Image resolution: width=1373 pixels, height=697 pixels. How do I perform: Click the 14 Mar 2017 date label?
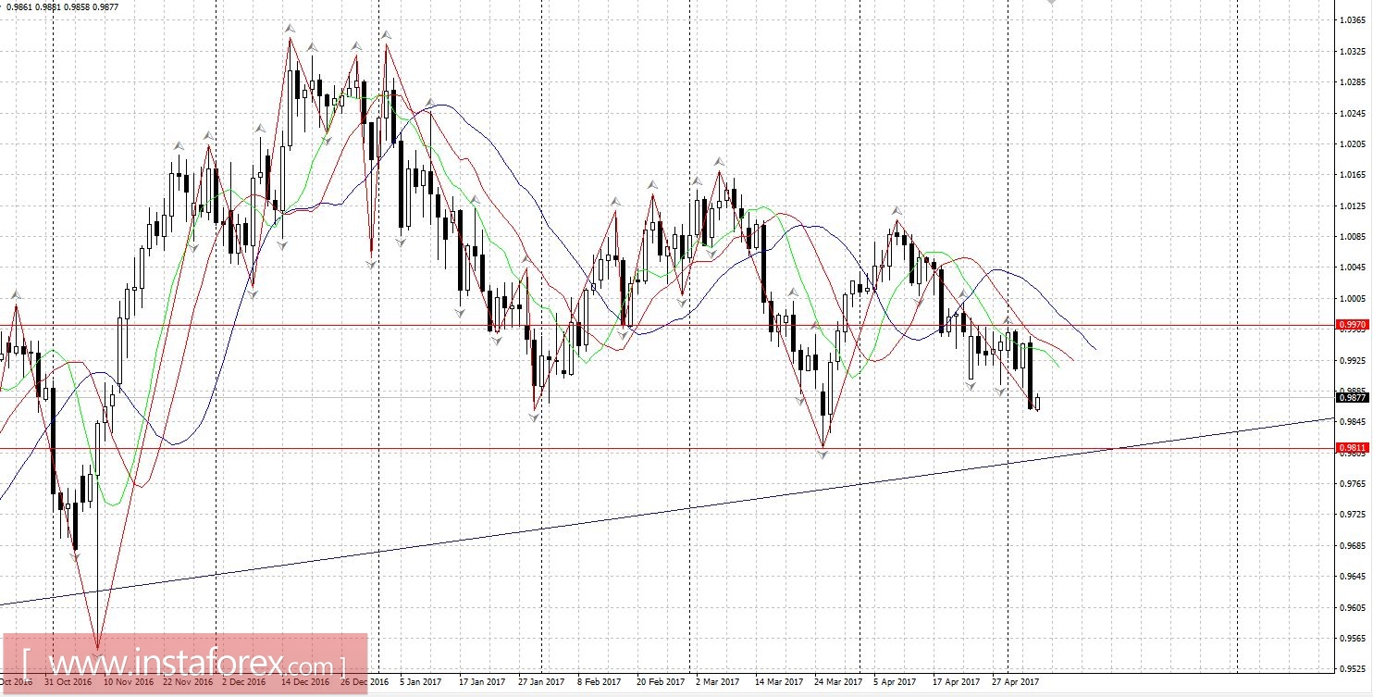click(779, 682)
